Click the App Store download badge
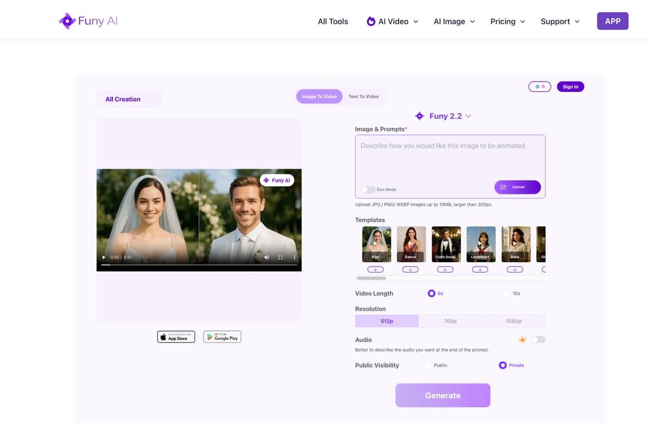 176,337
